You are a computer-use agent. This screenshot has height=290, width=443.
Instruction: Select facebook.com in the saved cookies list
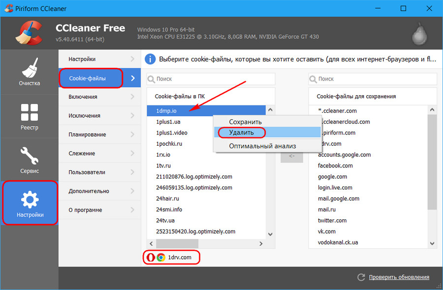(x=336, y=166)
